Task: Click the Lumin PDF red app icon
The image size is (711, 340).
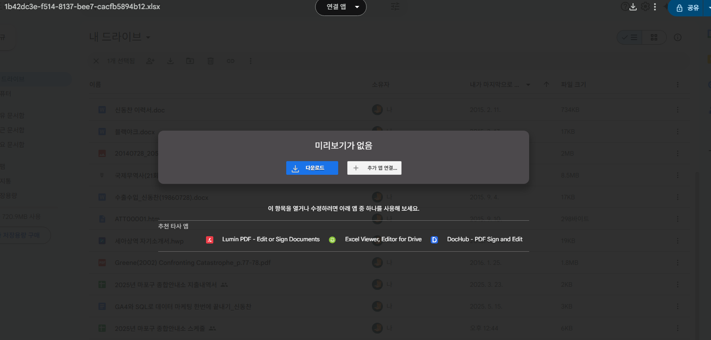Action: click(210, 240)
